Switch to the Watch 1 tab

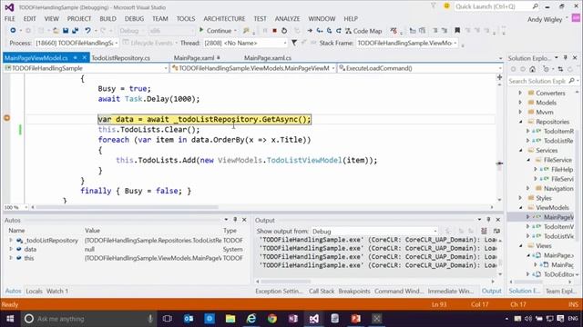pyautogui.click(x=57, y=291)
